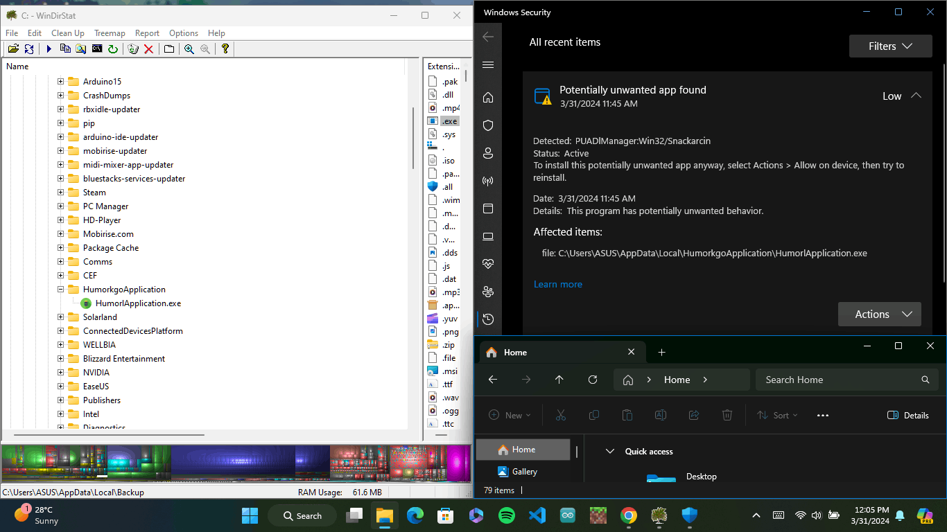Open the Report menu in WinDirStat
This screenshot has width=947, height=532.
pyautogui.click(x=147, y=33)
